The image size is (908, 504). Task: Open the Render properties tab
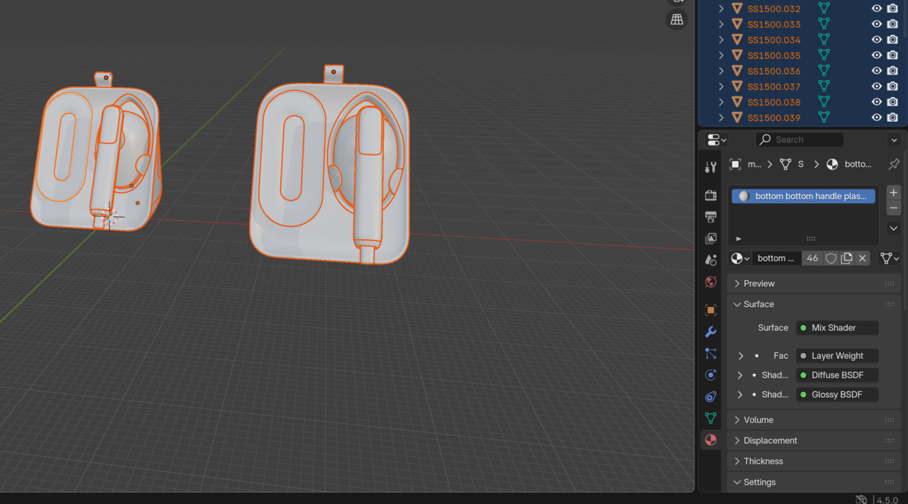coord(710,195)
